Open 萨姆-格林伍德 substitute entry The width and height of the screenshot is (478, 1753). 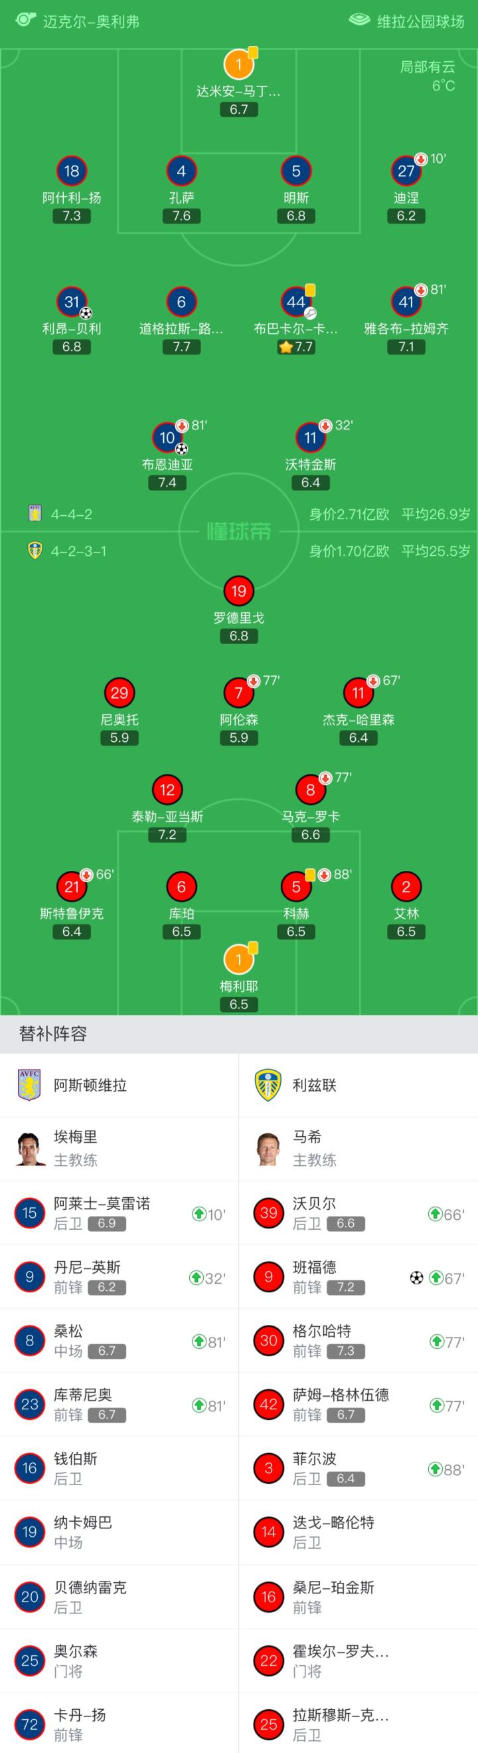pyautogui.click(x=358, y=1405)
